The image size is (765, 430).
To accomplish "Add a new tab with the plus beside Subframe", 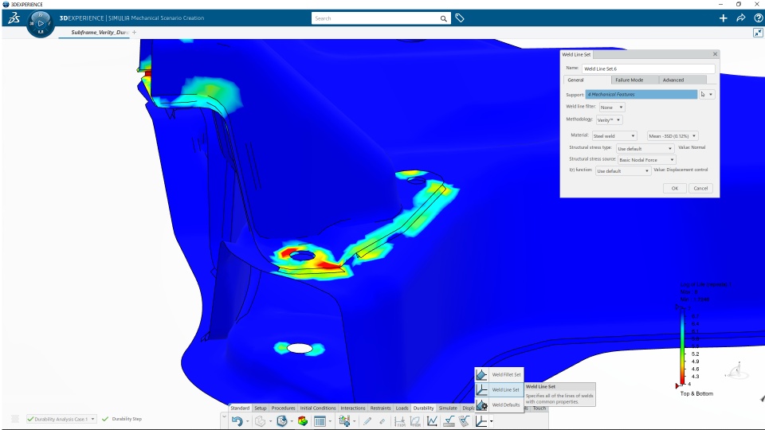I will 134,33.
